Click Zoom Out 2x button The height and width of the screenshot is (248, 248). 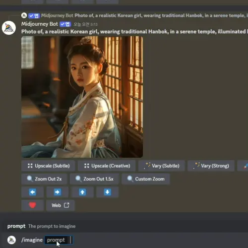(x=44, y=179)
